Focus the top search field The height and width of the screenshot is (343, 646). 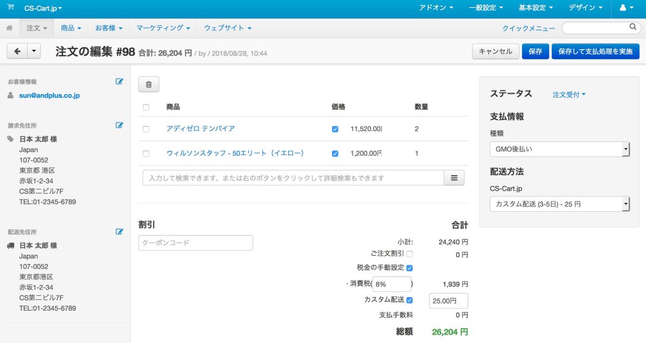(x=601, y=28)
